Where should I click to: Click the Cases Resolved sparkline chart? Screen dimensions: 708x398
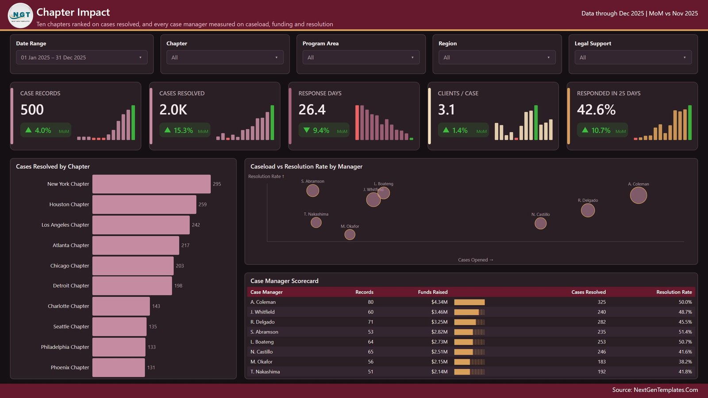245,123
